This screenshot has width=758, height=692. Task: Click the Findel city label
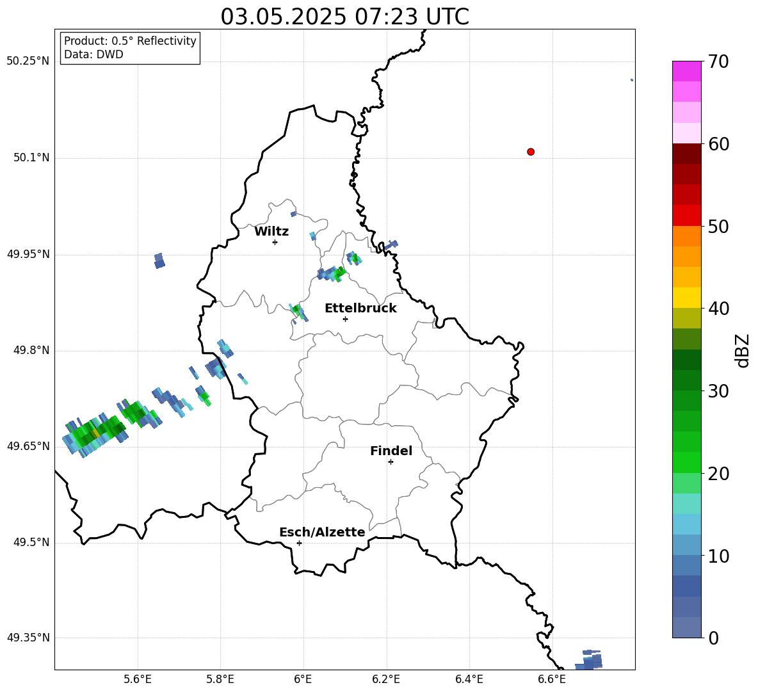391,451
